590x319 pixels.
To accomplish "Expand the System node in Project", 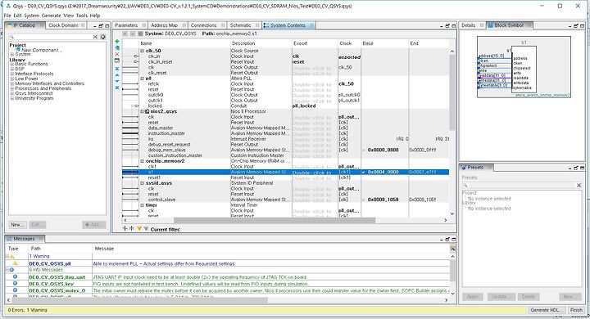I will pos(12,55).
